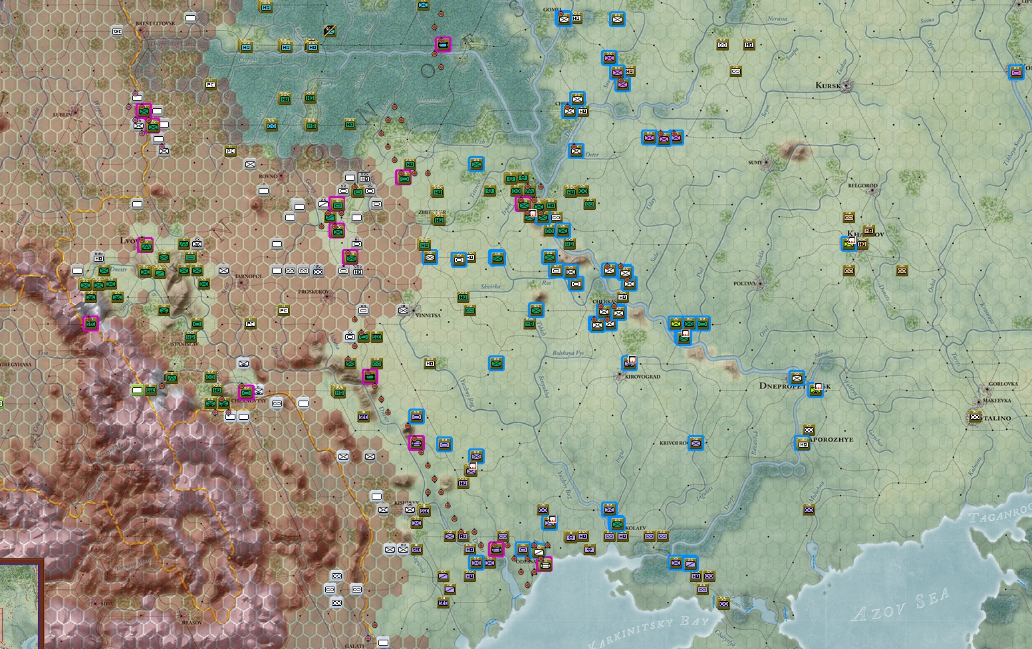Select the PC counter west of Stanislav label
The height and width of the screenshot is (649, 1032).
pos(250,324)
